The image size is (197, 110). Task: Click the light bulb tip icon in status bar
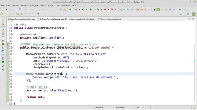click(194, 108)
